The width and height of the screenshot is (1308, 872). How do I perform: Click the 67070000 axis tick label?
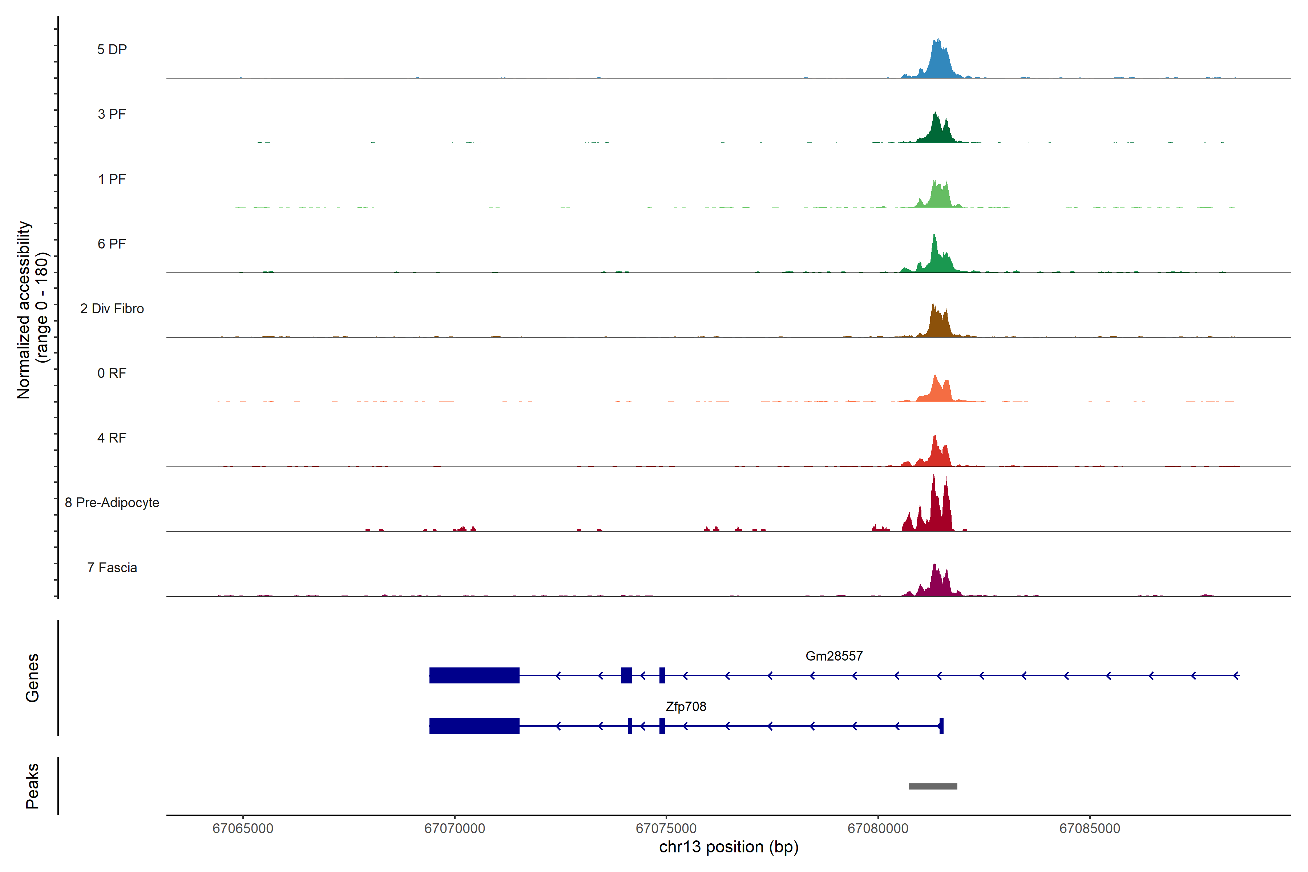tap(455, 828)
